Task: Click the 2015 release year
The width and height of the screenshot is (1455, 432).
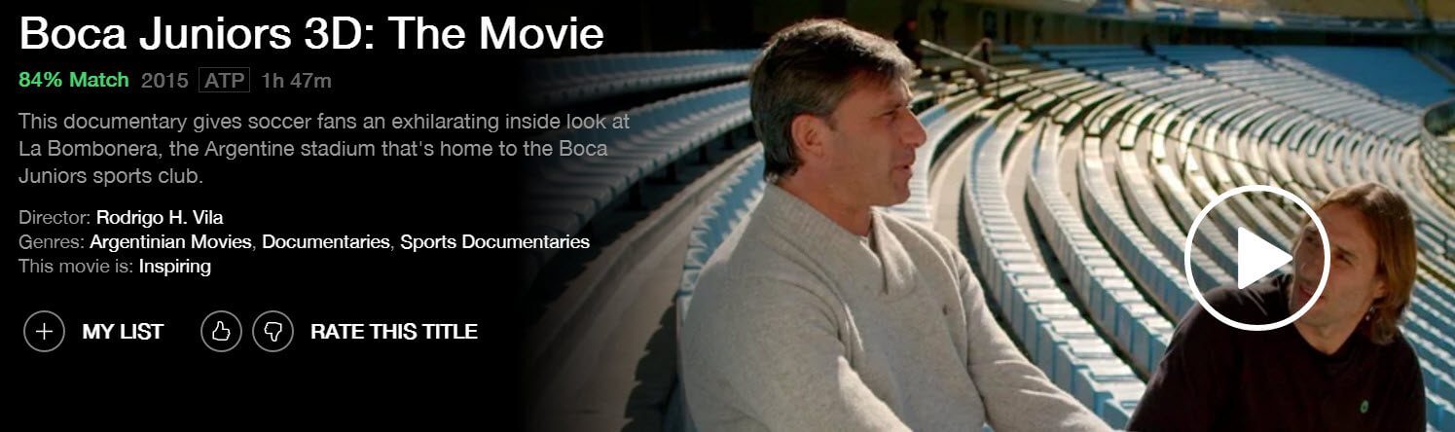Action: tap(164, 80)
